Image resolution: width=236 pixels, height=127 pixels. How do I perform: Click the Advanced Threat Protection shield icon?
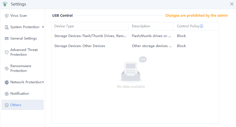tap(7, 52)
